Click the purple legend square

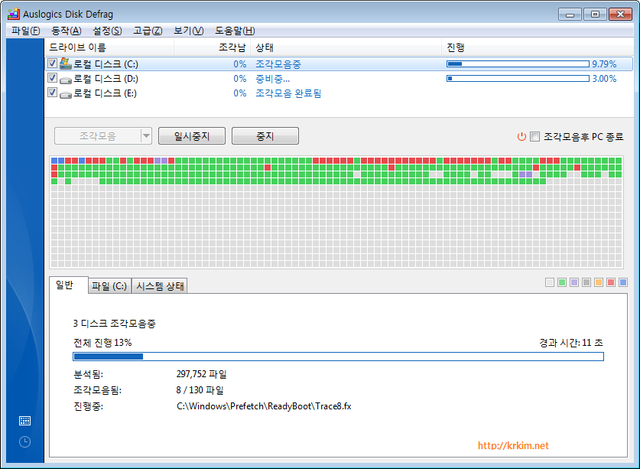(x=574, y=282)
